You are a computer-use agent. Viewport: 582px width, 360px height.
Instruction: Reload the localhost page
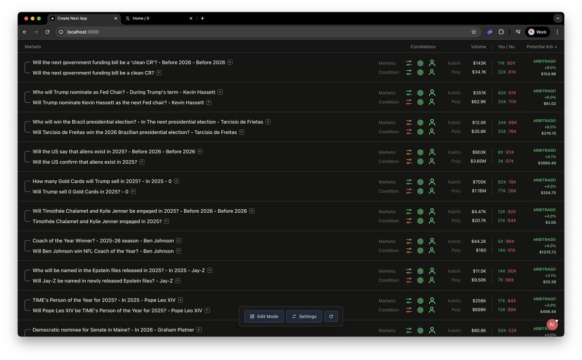[x=48, y=32]
